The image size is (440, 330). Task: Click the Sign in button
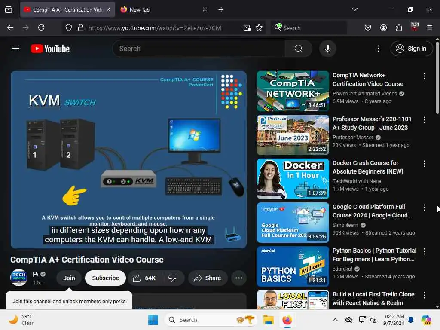(411, 49)
